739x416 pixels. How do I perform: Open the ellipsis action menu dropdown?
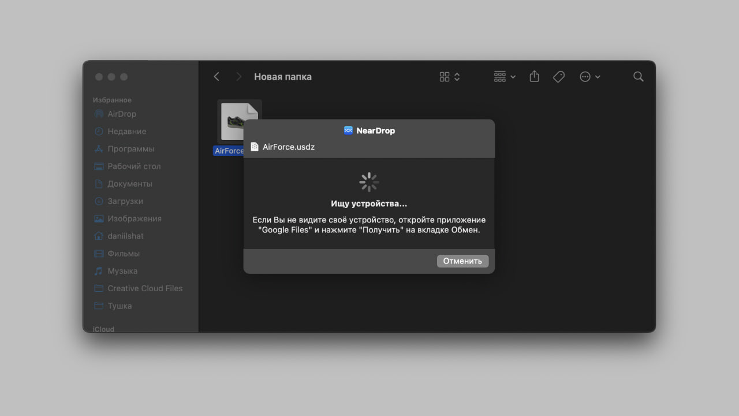click(x=589, y=77)
